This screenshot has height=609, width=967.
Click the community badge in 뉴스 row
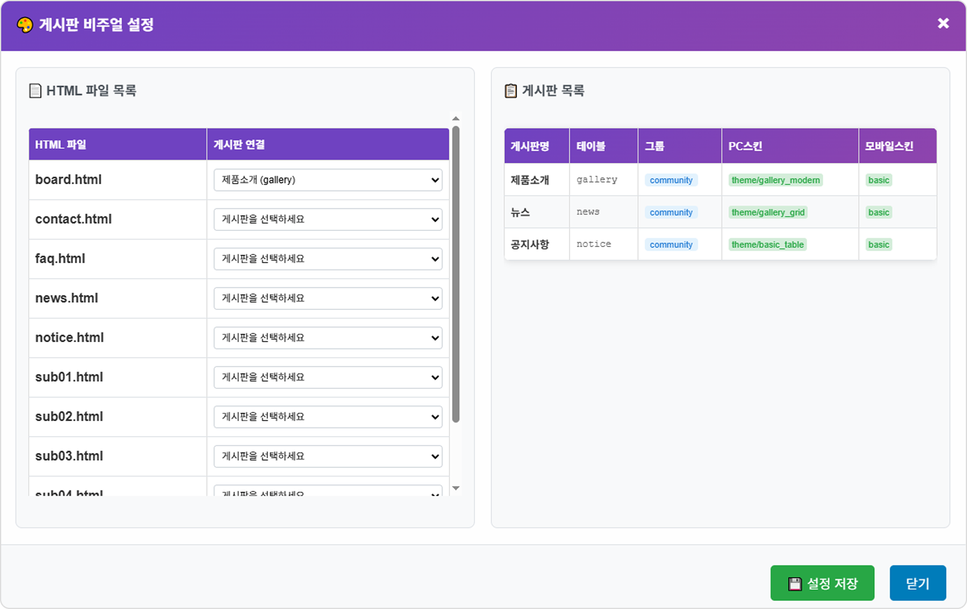(671, 212)
